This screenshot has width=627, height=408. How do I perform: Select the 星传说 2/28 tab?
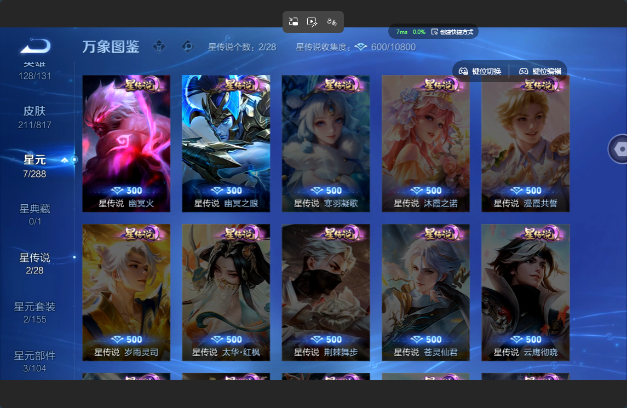(35, 263)
